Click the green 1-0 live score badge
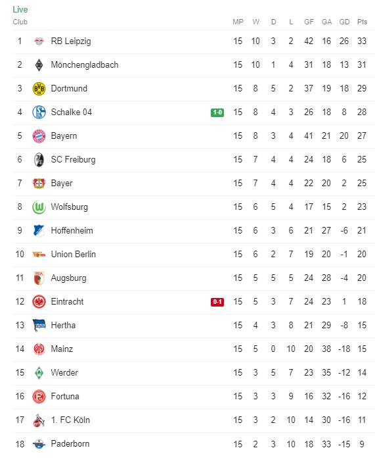Viewport: 375px width, 471px height. pyautogui.click(x=217, y=112)
